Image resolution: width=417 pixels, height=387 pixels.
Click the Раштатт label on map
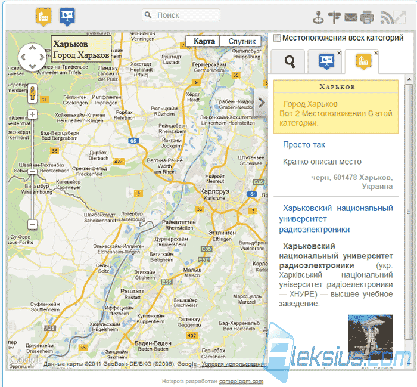click(132, 291)
